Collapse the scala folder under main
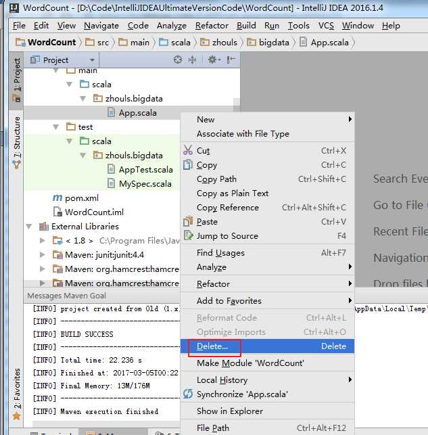This screenshot has height=435, width=428. [69, 84]
